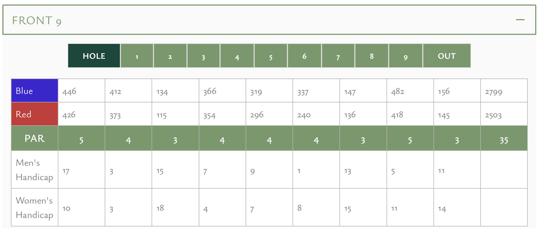Screen dimensions: 540x228
Task: Select the Men's Handicap row label
Action: (35, 170)
